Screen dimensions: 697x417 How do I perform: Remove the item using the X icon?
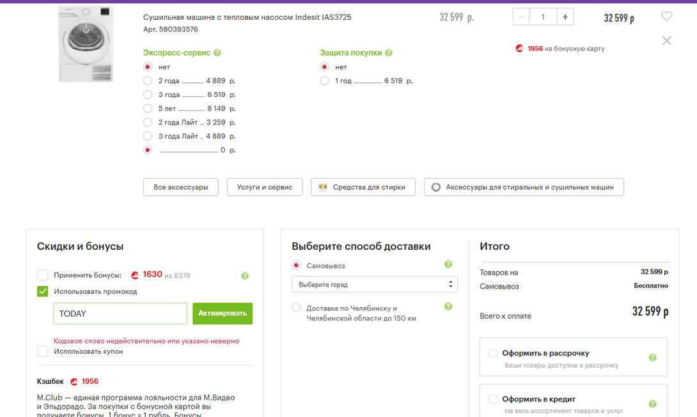coord(666,41)
